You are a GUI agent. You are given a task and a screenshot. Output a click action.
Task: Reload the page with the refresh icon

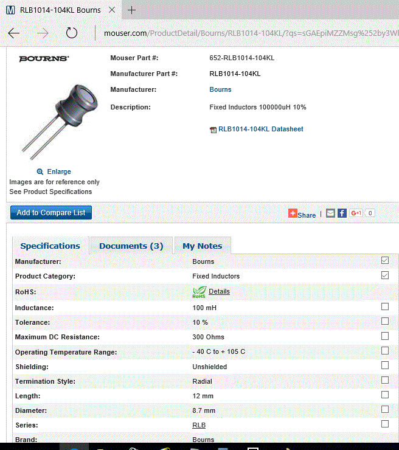(72, 33)
